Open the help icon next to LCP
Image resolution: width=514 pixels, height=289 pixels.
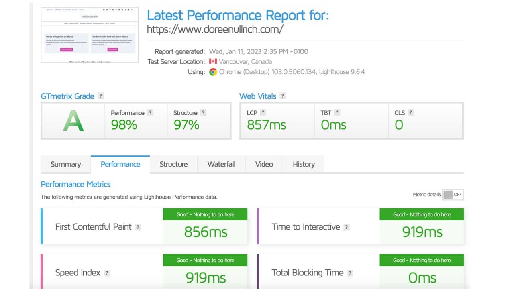[x=263, y=113]
